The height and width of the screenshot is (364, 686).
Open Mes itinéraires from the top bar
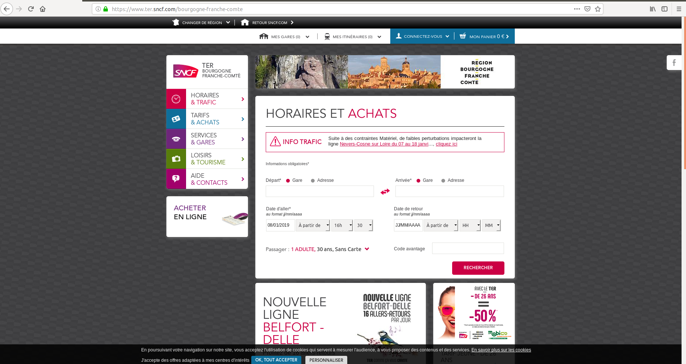[352, 36]
